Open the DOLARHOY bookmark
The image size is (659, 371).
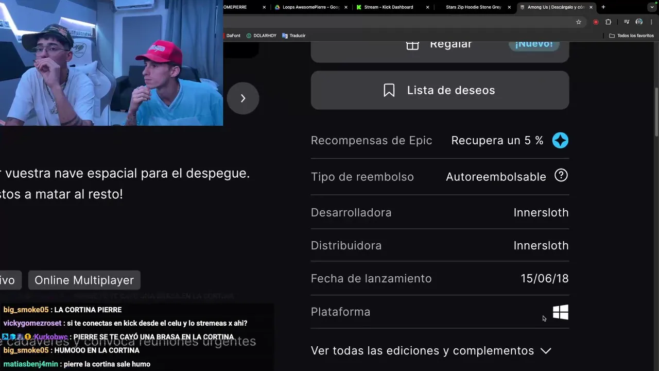(262, 36)
